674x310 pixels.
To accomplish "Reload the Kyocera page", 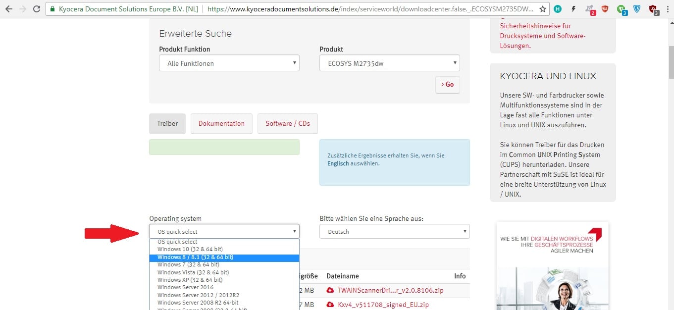I will [37, 9].
